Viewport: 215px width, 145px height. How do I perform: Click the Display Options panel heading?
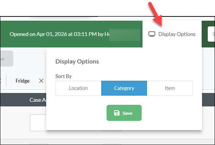tap(77, 61)
